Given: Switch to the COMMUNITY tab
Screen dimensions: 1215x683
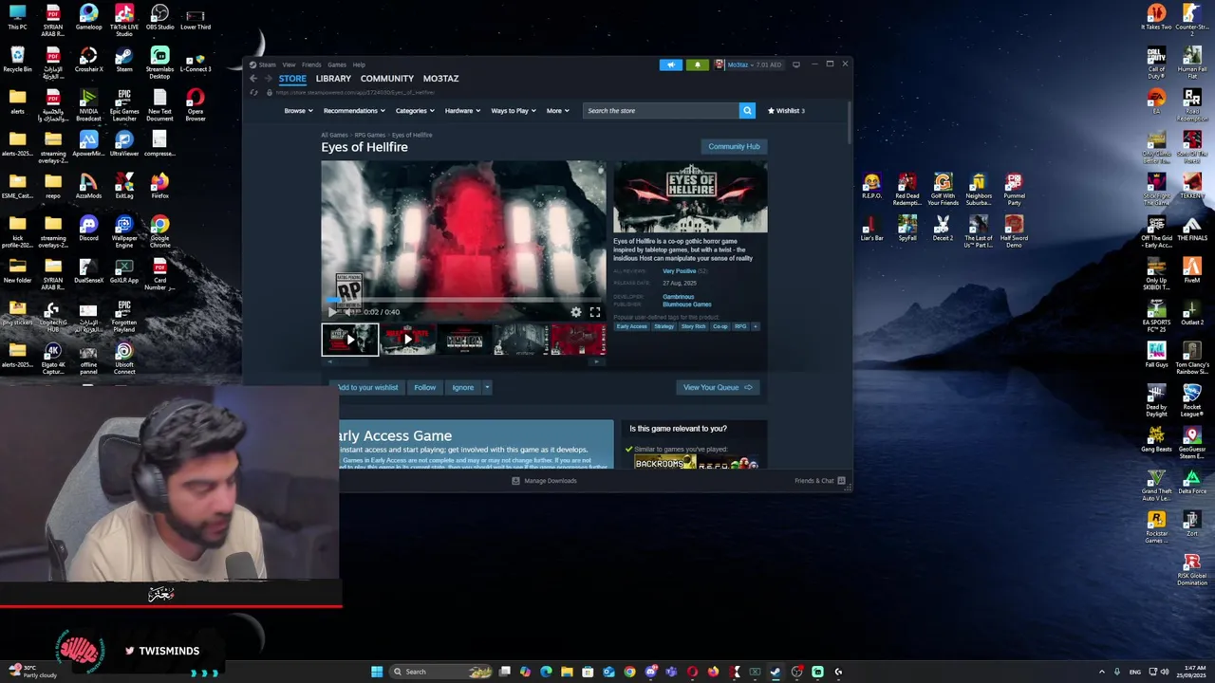Looking at the screenshot, I should (x=387, y=79).
